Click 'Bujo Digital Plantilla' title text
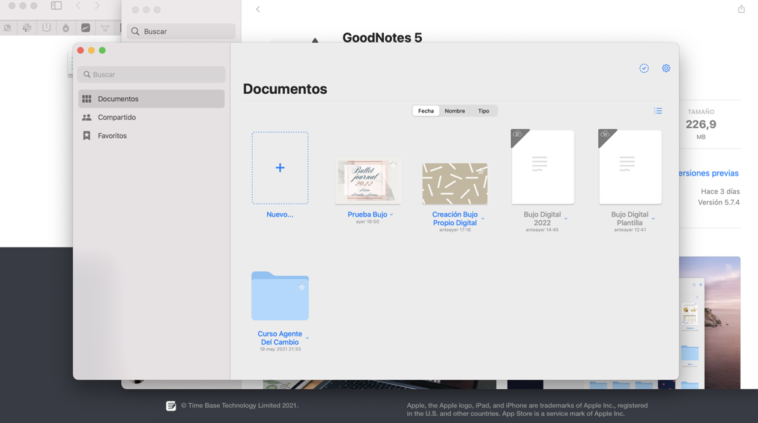 (x=629, y=219)
